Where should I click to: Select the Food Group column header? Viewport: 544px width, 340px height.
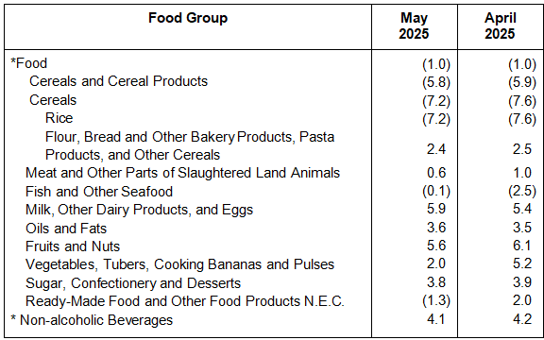(x=188, y=18)
